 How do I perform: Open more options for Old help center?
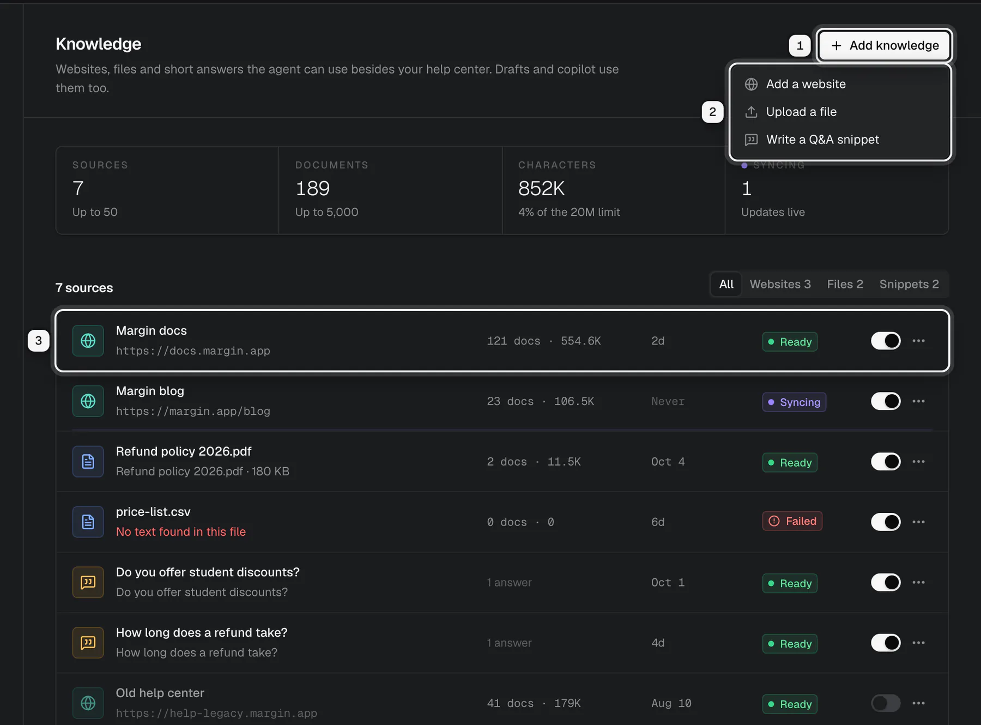pyautogui.click(x=918, y=703)
